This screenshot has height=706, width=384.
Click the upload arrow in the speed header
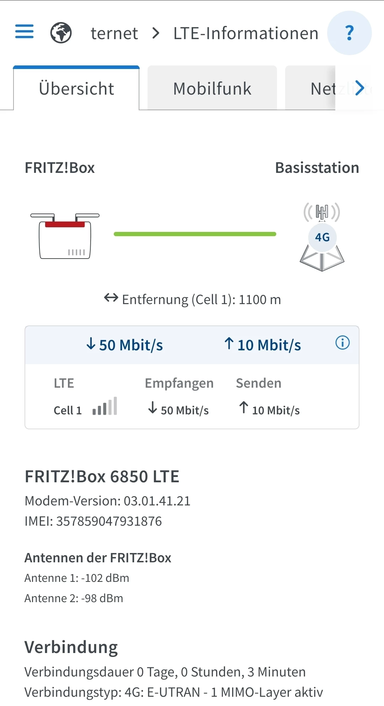pyautogui.click(x=229, y=344)
